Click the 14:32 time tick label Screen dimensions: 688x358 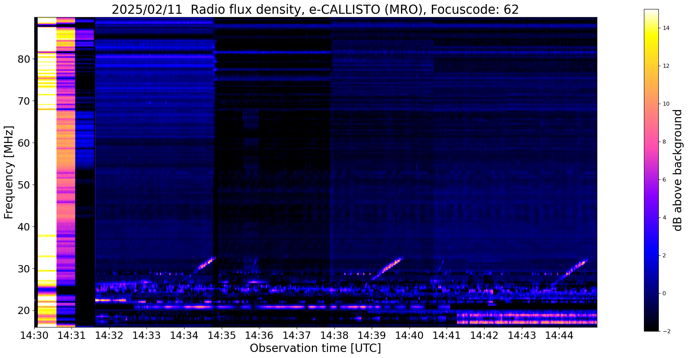click(x=109, y=335)
